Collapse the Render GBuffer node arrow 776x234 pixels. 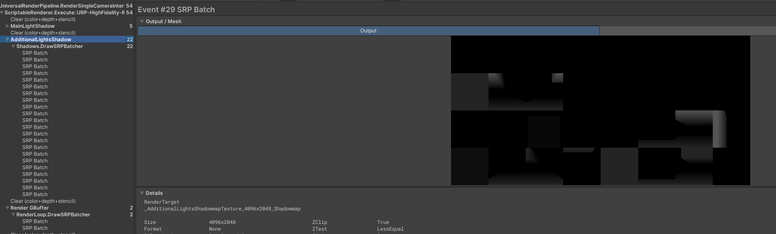pos(7,208)
